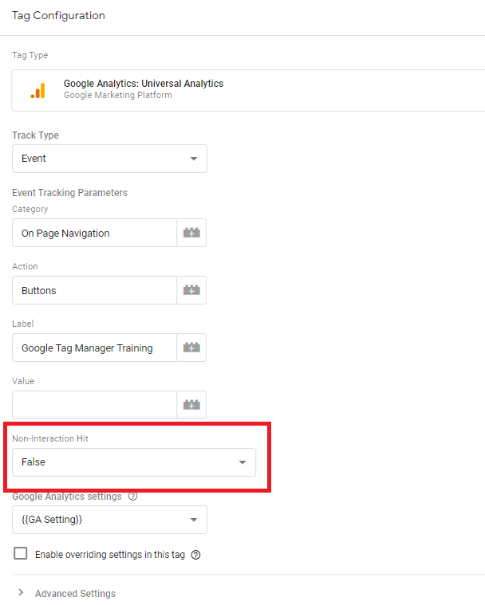This screenshot has width=485, height=605.
Task: Insert variable into Action field
Action: pos(191,290)
